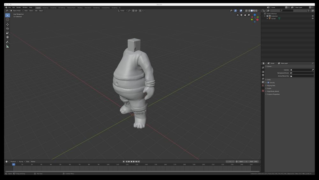Switch to rendered viewport shading
The width and height of the screenshot is (319, 180).
(256, 11)
